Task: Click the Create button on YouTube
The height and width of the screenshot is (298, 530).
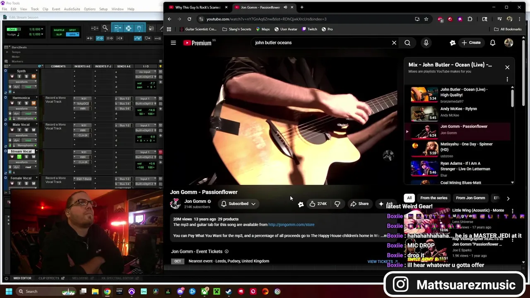Action: (471, 43)
